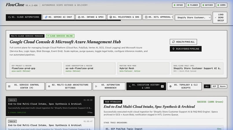Click the refresh icon on Health Ping All

[173, 42]
